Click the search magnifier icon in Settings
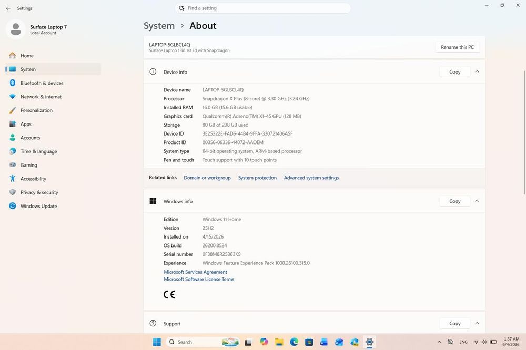This screenshot has height=350, width=526. [181, 8]
